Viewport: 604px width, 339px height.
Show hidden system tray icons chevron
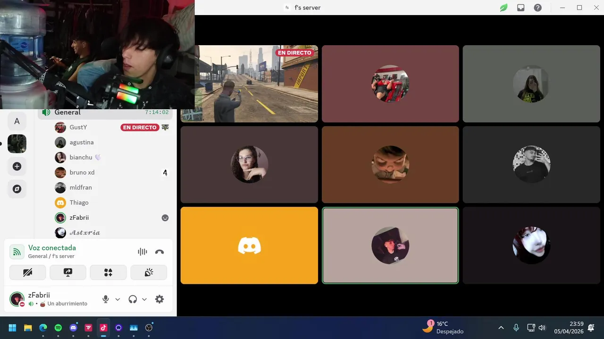[x=501, y=328]
